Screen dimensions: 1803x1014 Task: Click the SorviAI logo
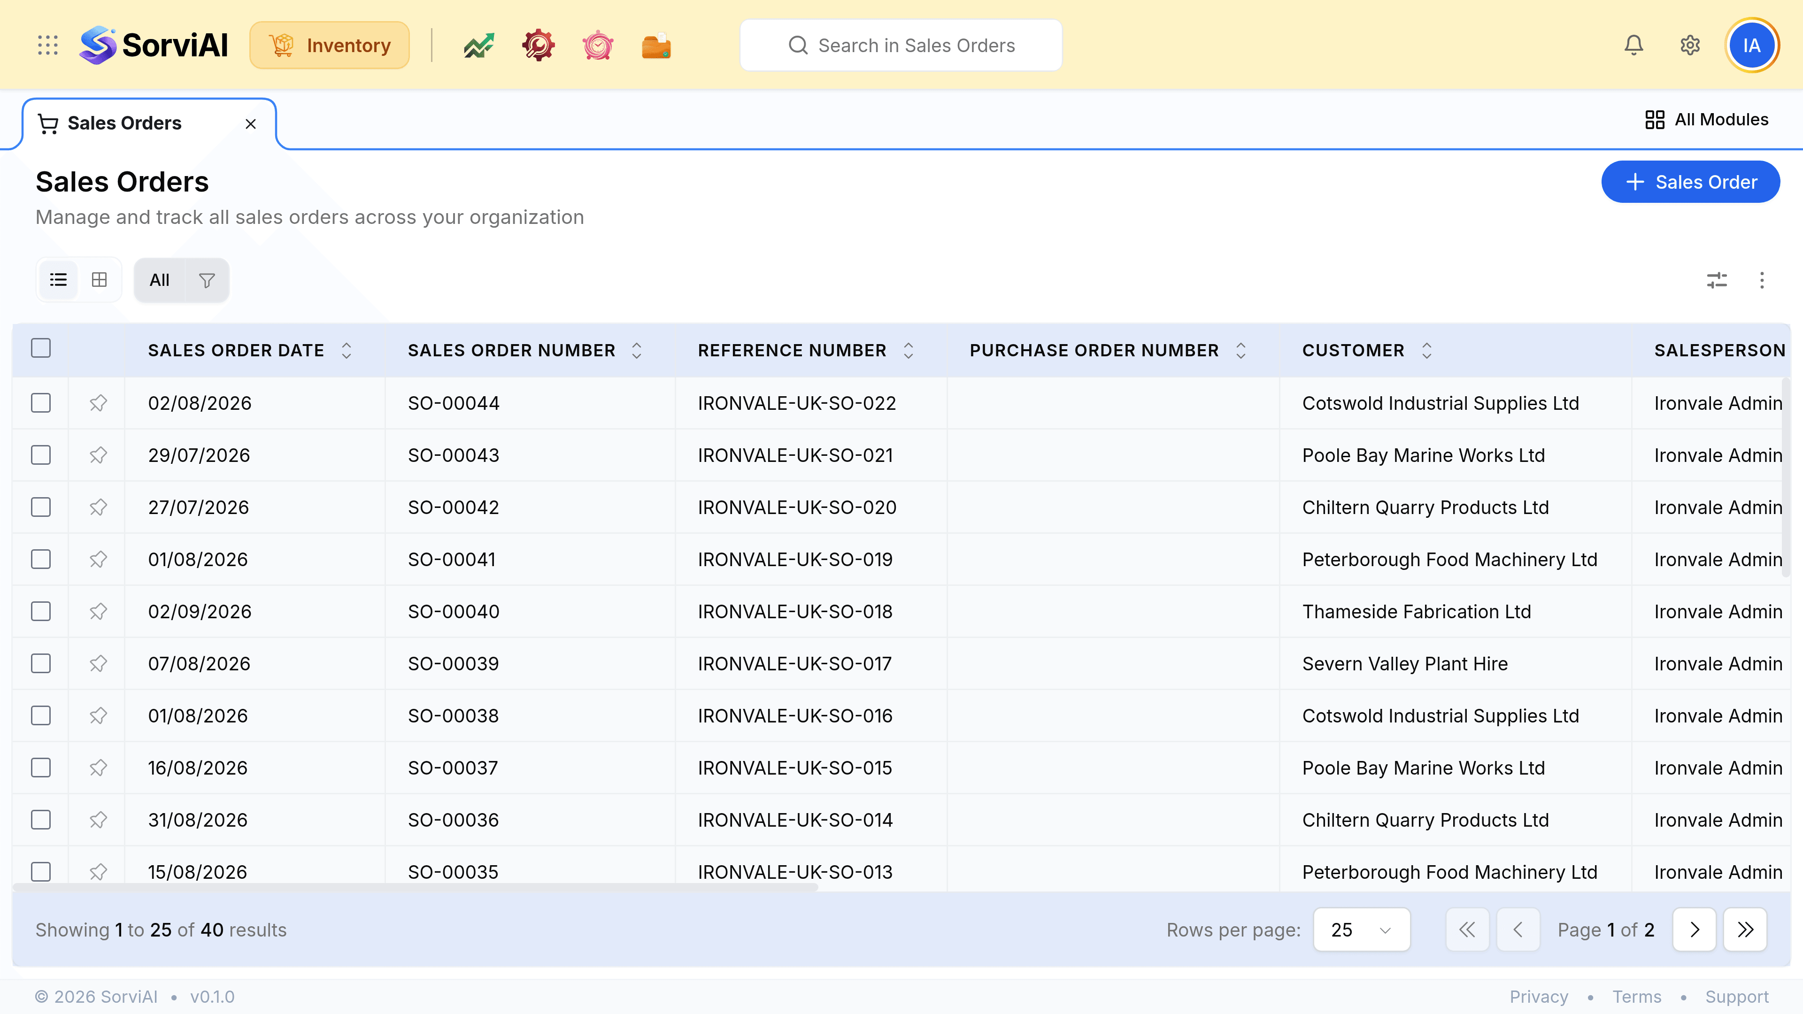coord(154,46)
